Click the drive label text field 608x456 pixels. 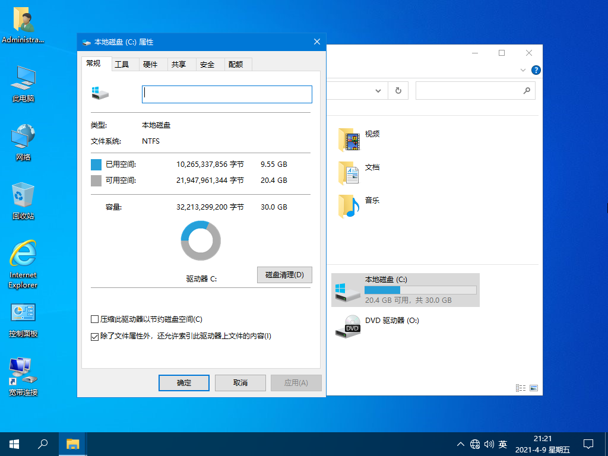(x=227, y=94)
